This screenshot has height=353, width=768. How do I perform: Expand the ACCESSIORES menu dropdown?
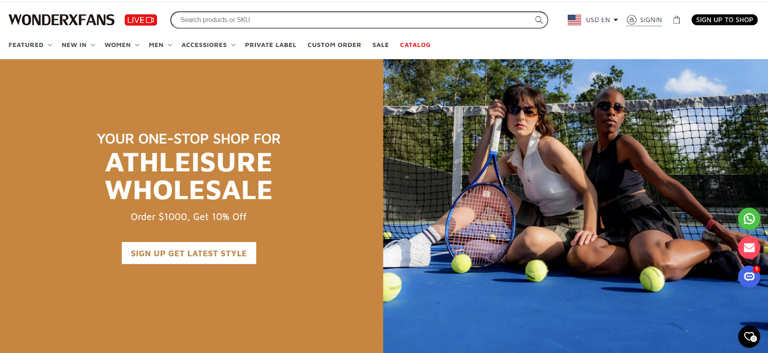point(208,45)
